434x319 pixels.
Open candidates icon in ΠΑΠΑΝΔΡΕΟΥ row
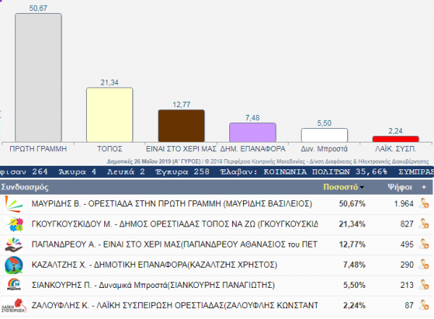pos(426,245)
